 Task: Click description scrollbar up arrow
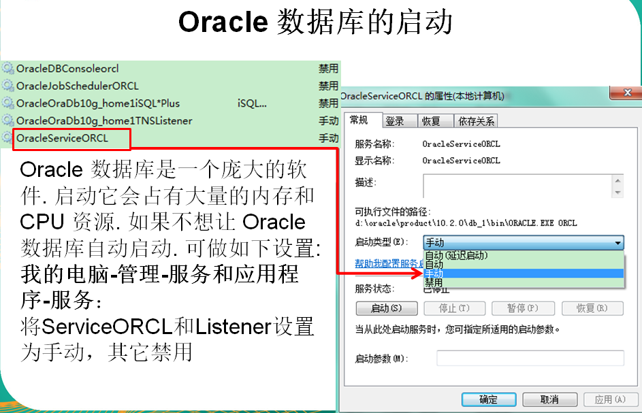pos(618,180)
